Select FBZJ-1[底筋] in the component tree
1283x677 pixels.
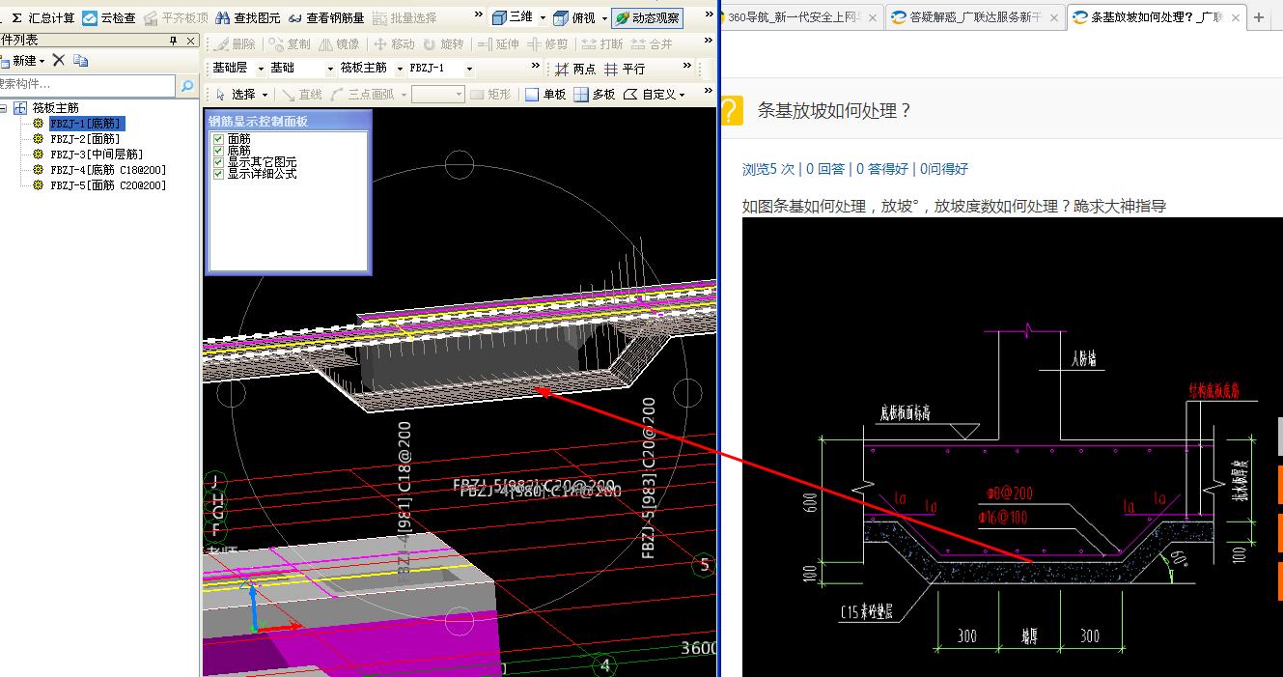tap(86, 124)
